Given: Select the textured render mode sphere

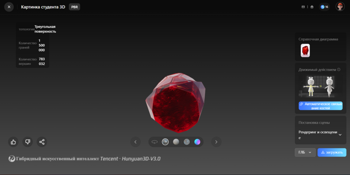Looking at the screenshot, I should [165, 142].
